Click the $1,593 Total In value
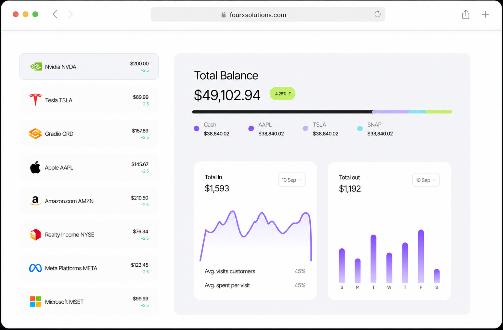The height and width of the screenshot is (330, 503). pyautogui.click(x=217, y=188)
